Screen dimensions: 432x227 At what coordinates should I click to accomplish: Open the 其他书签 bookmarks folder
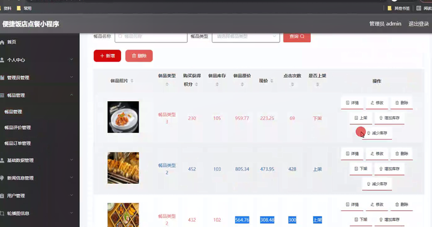(x=398, y=8)
